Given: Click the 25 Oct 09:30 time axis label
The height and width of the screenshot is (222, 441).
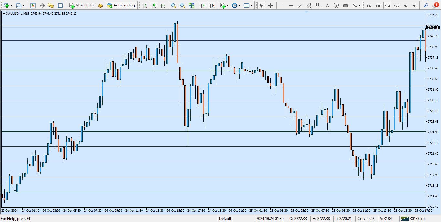Looking at the screenshot, I should (x=341, y=211).
